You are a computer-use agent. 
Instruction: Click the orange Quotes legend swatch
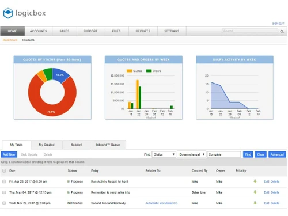[130, 71]
